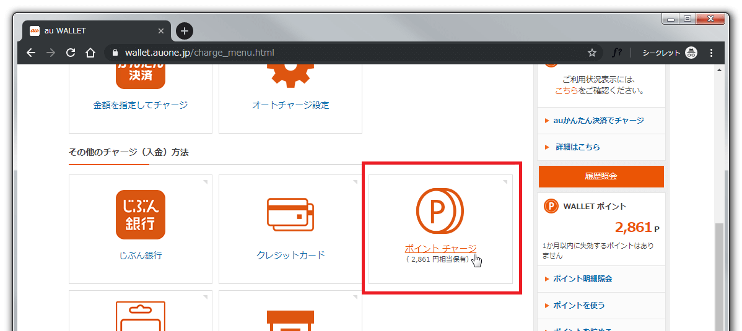
Task: Click the point coin P icon
Action: click(440, 210)
